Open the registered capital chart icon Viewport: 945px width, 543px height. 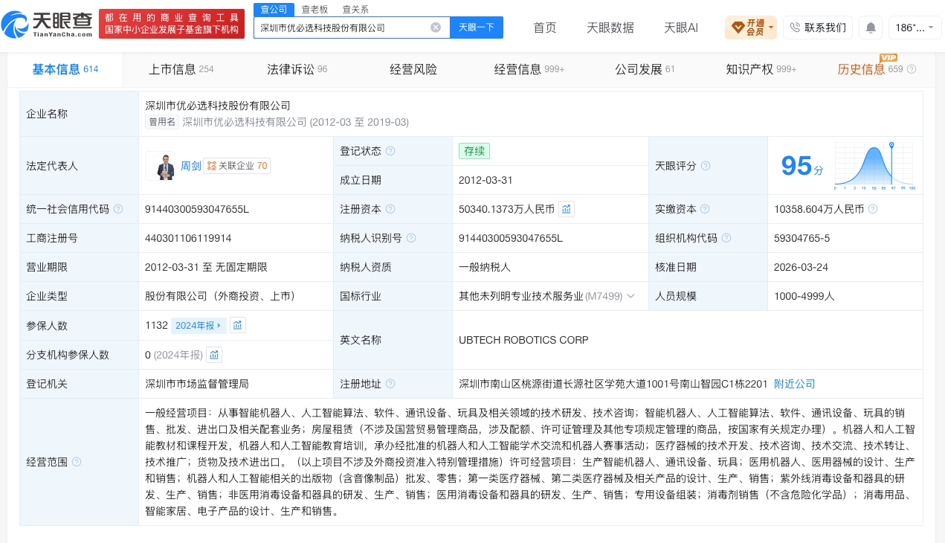(x=567, y=209)
